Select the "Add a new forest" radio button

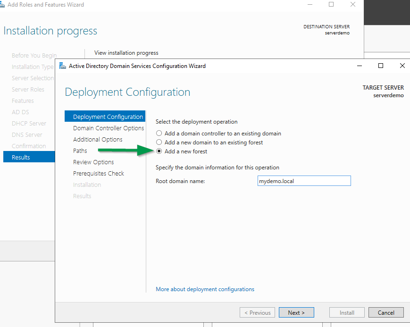(159, 151)
